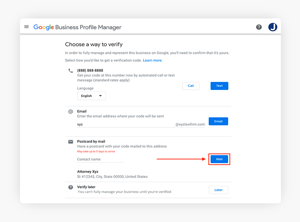Request postcard with Mail button

coord(219,159)
